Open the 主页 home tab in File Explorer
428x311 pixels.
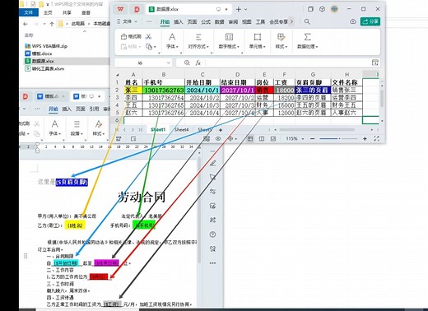coord(48,12)
